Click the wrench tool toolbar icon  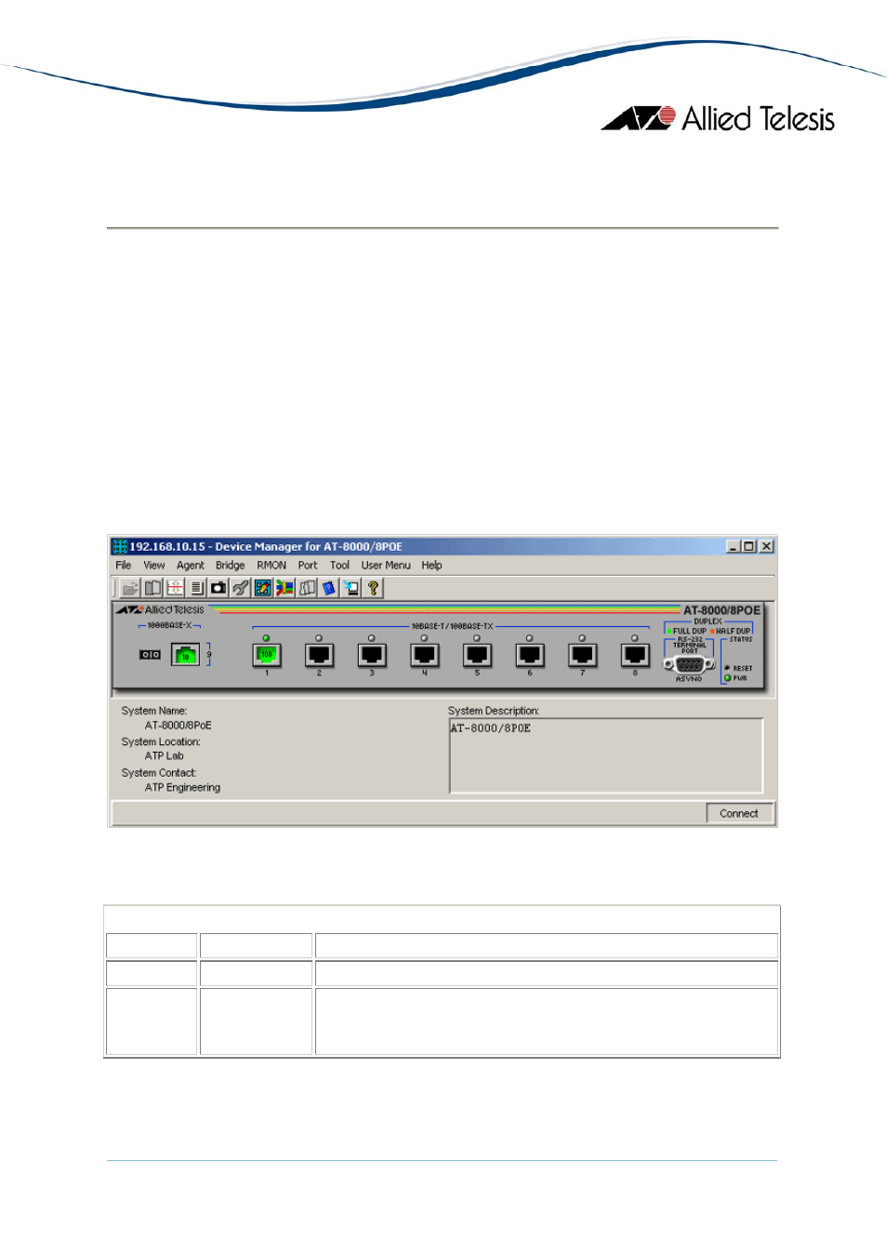click(241, 588)
